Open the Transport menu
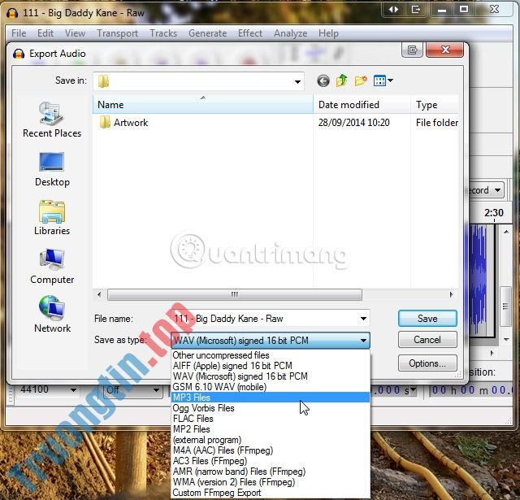This screenshot has height=500, width=520. (117, 33)
